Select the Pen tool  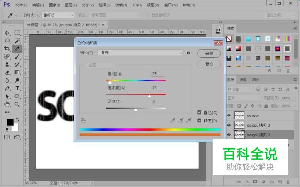pos(7,89)
